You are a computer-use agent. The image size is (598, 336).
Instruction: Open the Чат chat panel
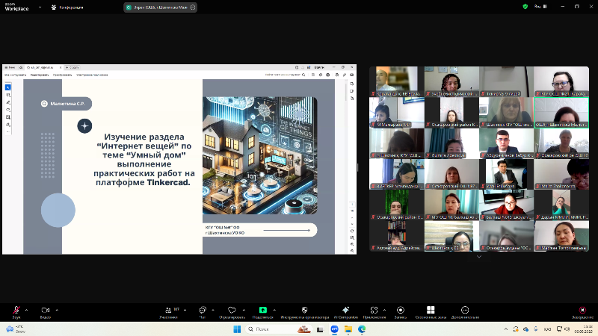coord(202,310)
